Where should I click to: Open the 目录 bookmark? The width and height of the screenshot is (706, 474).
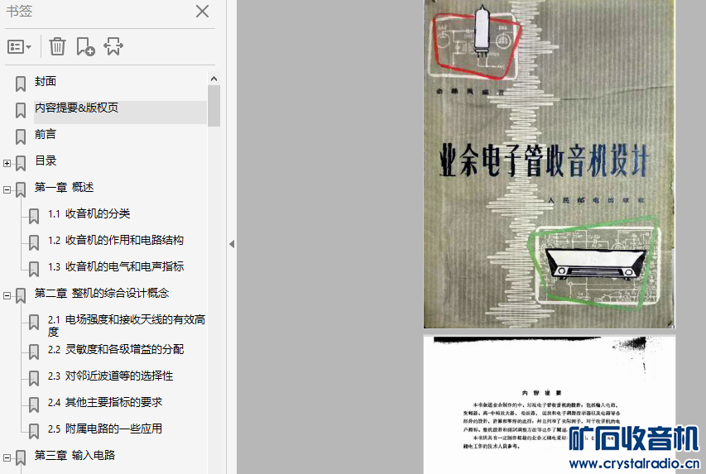(46, 160)
